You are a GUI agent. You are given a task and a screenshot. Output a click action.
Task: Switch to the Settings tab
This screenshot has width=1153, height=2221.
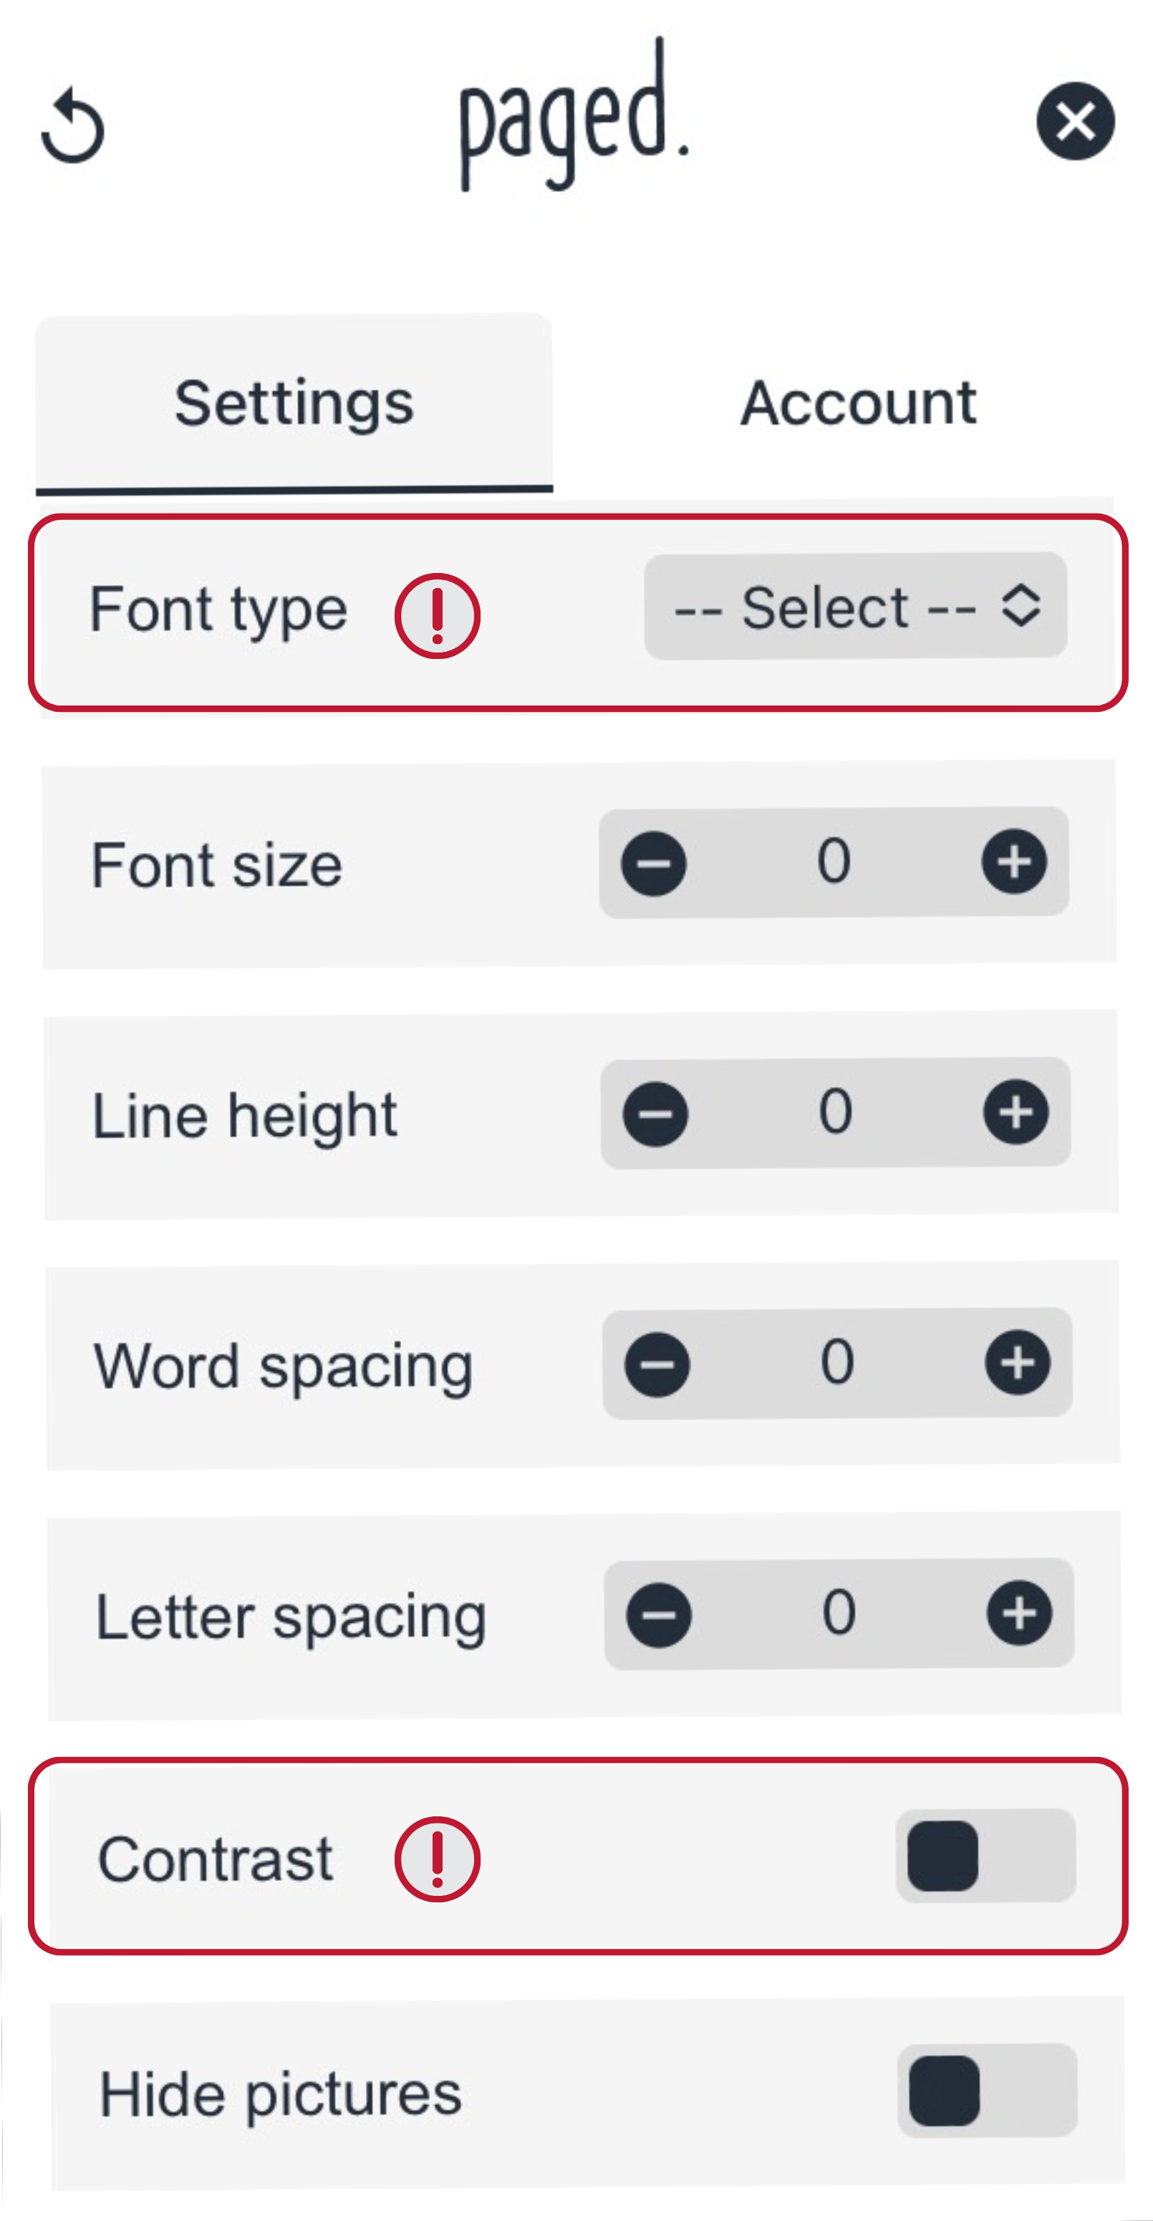point(294,403)
